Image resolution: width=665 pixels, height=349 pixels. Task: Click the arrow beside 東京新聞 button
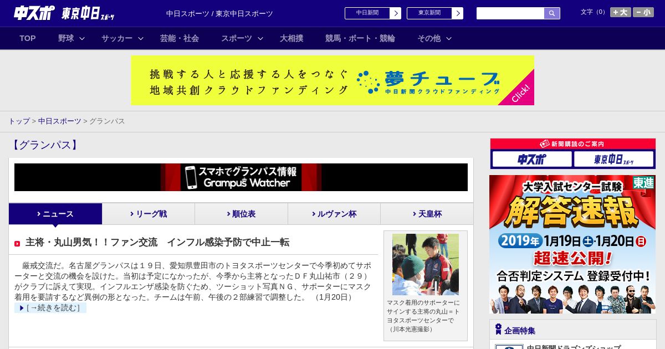tap(457, 13)
